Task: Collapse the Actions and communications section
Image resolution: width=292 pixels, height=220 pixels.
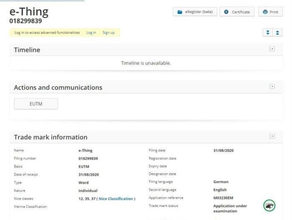Action: (272, 87)
